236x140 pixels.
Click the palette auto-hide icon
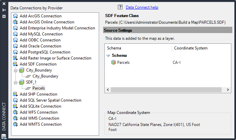pyautogui.click(x=4, y=10)
